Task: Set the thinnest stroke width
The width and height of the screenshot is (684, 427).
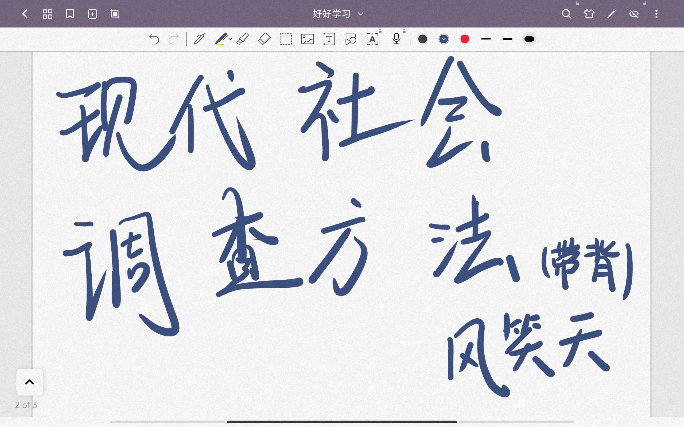Action: [x=486, y=39]
